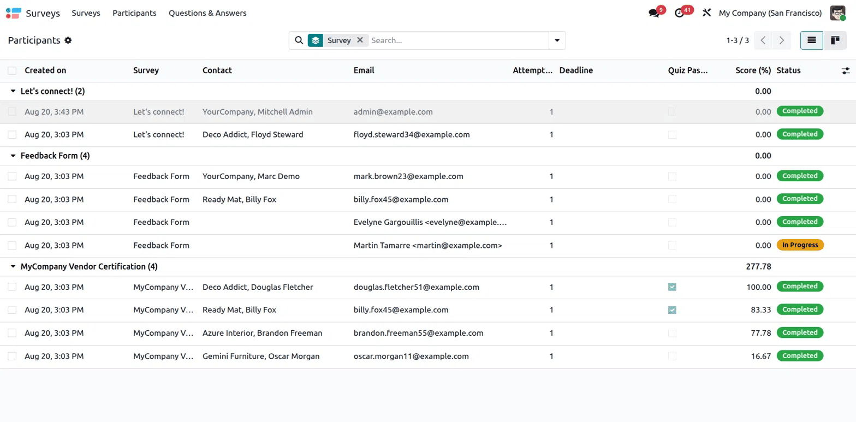Select all rows header checkbox

tap(12, 70)
